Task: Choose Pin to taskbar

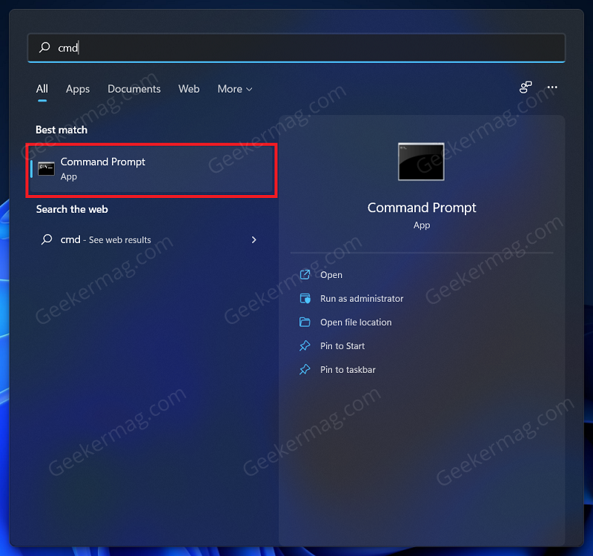Action: click(x=348, y=369)
